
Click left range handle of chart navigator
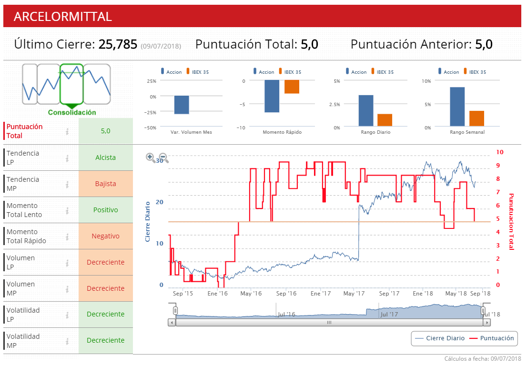[x=175, y=311]
